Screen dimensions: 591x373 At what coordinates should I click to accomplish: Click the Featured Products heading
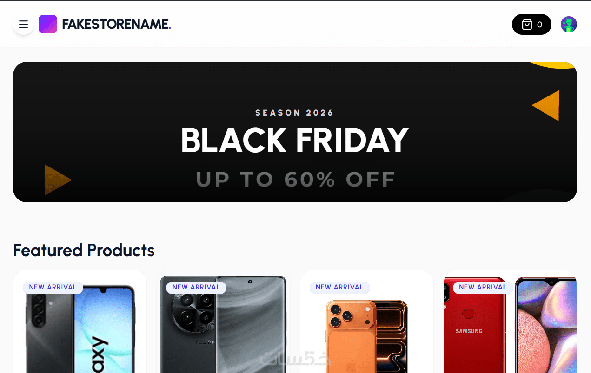pos(84,251)
